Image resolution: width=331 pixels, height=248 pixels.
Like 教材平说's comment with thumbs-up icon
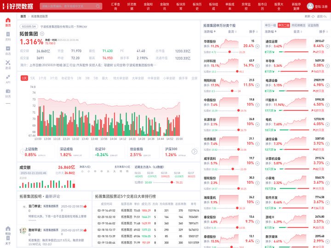[x=85, y=230]
